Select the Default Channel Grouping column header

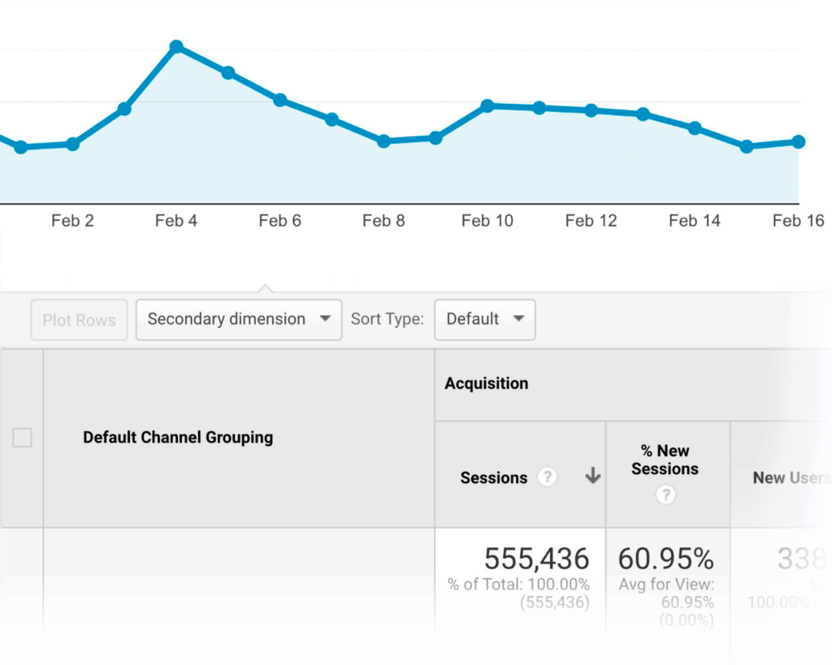(x=177, y=438)
